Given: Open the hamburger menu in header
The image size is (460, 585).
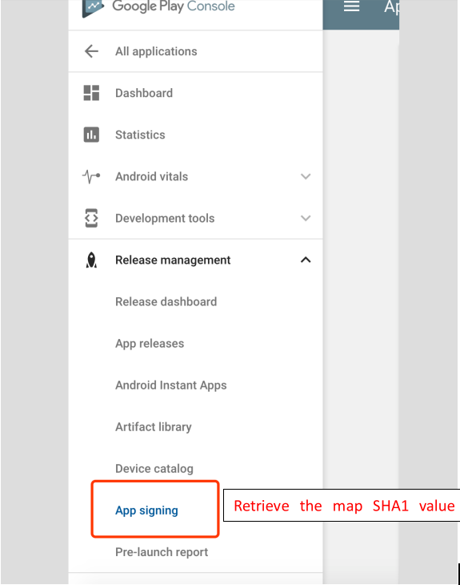Looking at the screenshot, I should click(352, 6).
